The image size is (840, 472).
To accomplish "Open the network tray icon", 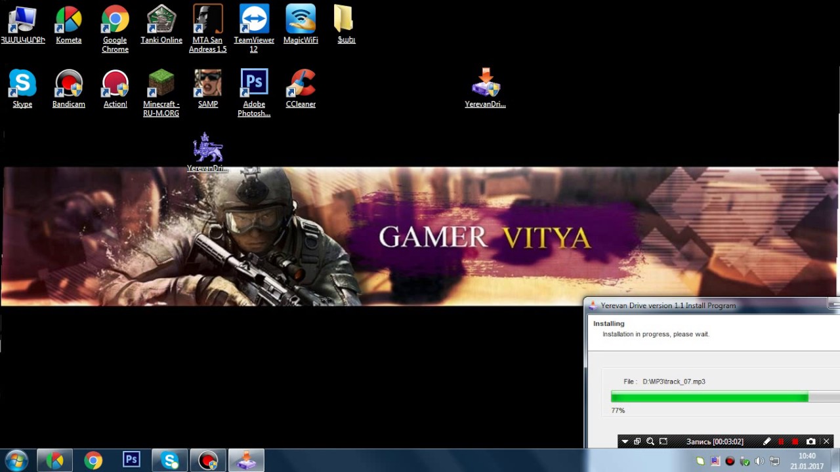I will tap(774, 461).
